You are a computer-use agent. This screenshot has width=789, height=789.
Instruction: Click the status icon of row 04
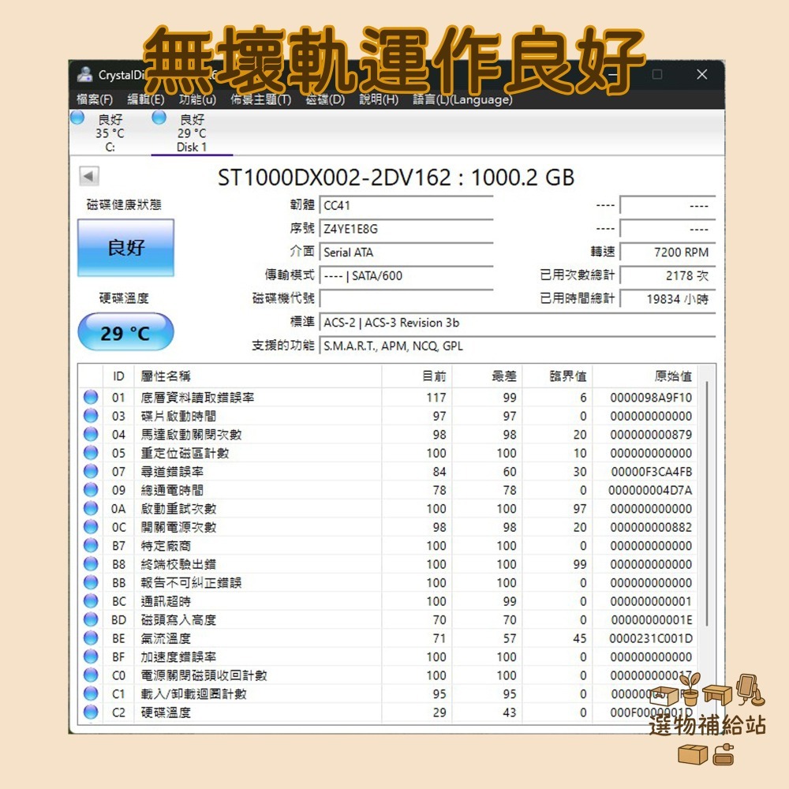coord(91,434)
